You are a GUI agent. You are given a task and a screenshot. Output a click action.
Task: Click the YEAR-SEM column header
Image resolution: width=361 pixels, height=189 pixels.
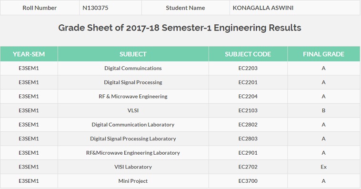[29, 54]
